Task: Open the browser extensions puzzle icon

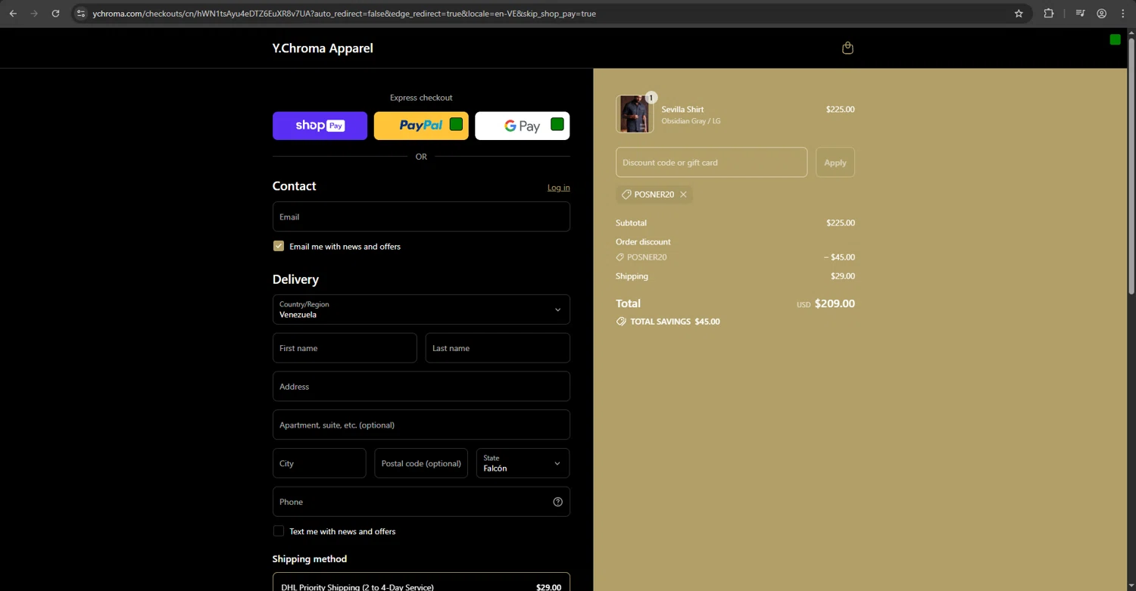Action: 1049,14
